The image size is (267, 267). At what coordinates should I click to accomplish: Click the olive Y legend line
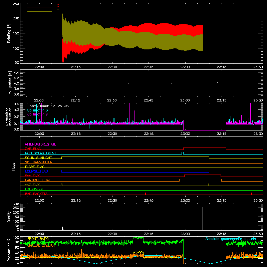pos(39,11)
